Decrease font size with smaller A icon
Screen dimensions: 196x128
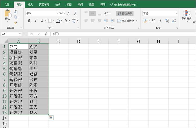pos(75,13)
